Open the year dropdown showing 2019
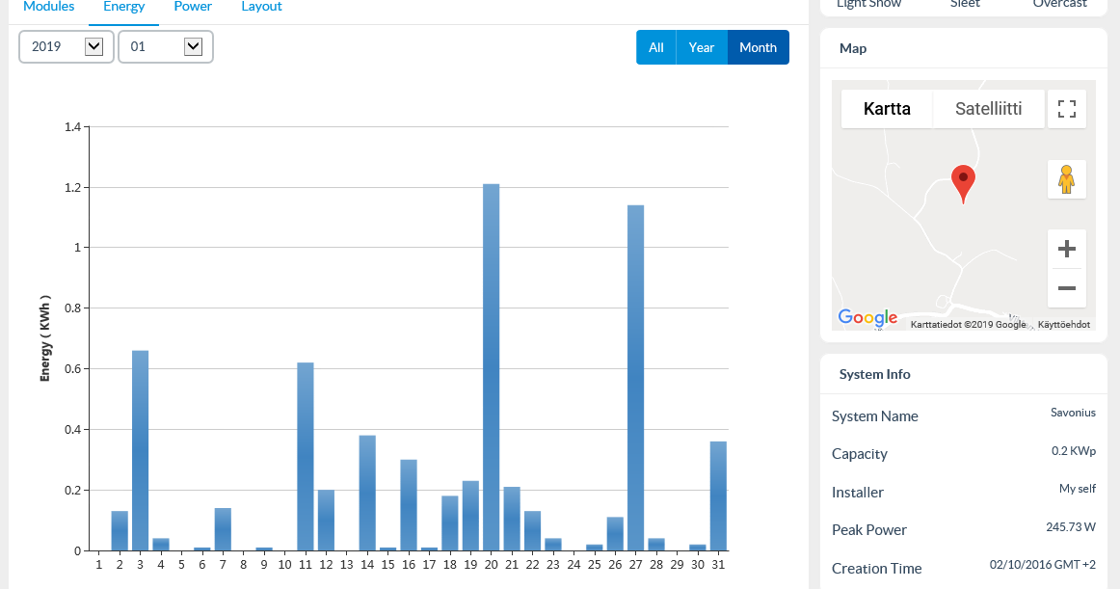The height and width of the screenshot is (589, 1120). click(67, 47)
